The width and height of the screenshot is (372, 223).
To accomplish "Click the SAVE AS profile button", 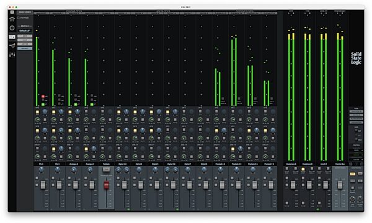I will [x=25, y=44].
